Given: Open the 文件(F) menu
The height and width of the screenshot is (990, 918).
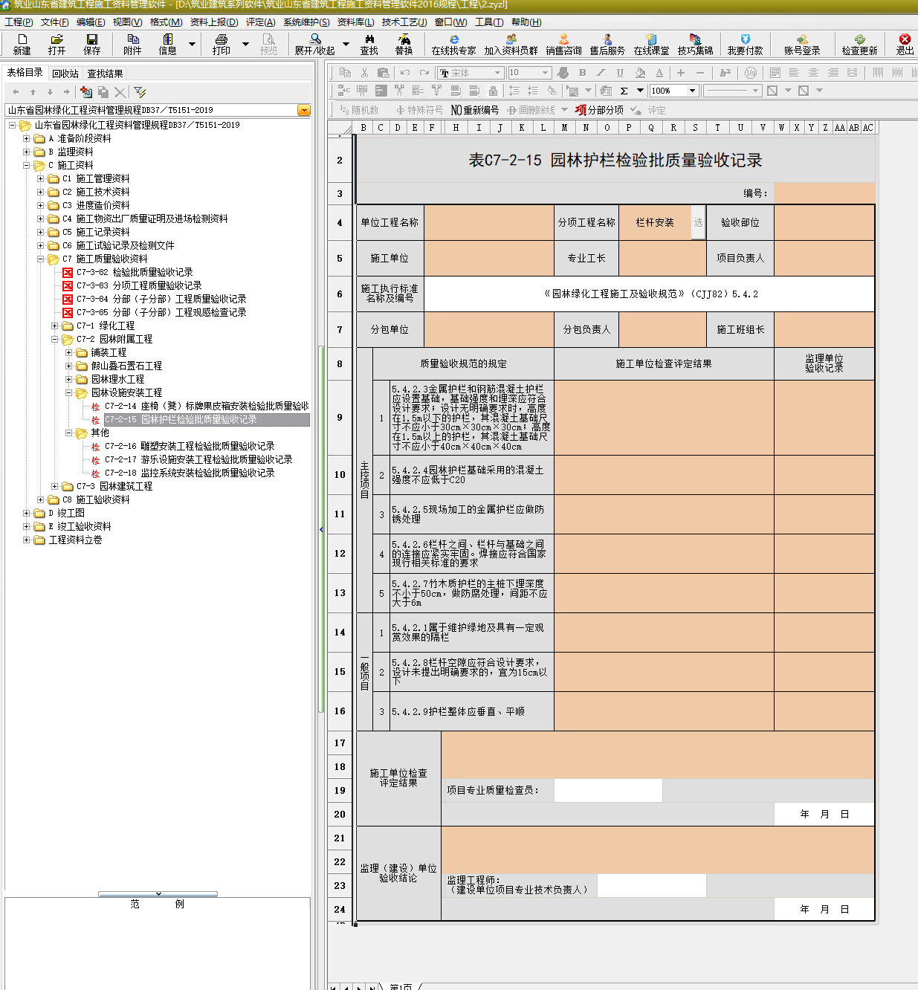Looking at the screenshot, I should pyautogui.click(x=54, y=22).
